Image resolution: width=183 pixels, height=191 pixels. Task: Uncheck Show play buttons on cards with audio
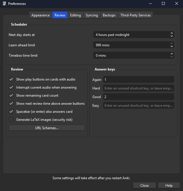11,79
